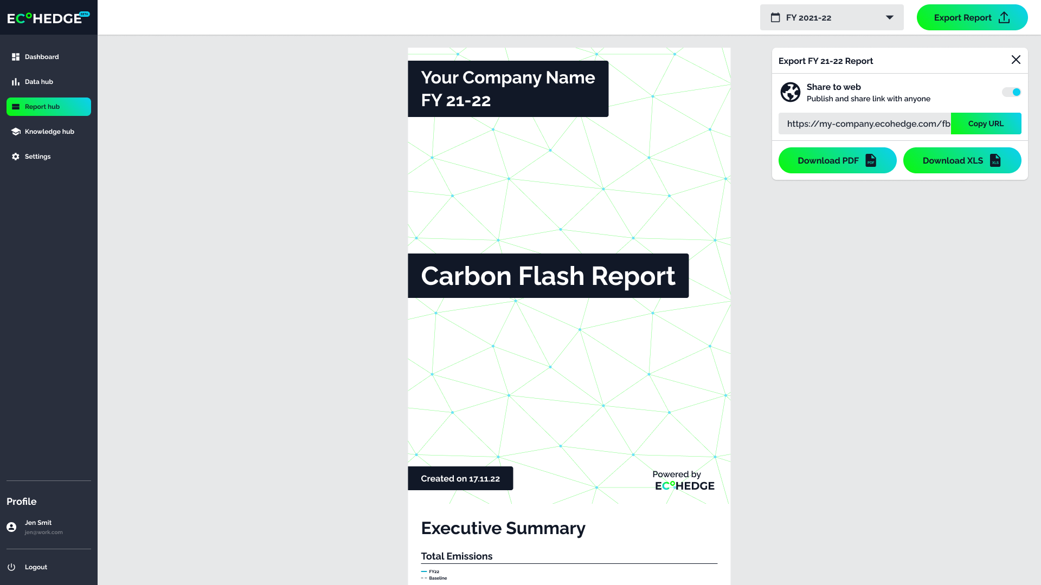Click the Baseline legend entry
1041x585 pixels.
click(434, 578)
